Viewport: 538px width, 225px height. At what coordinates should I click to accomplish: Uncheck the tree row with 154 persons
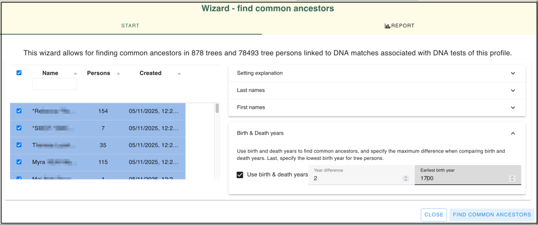click(x=19, y=111)
